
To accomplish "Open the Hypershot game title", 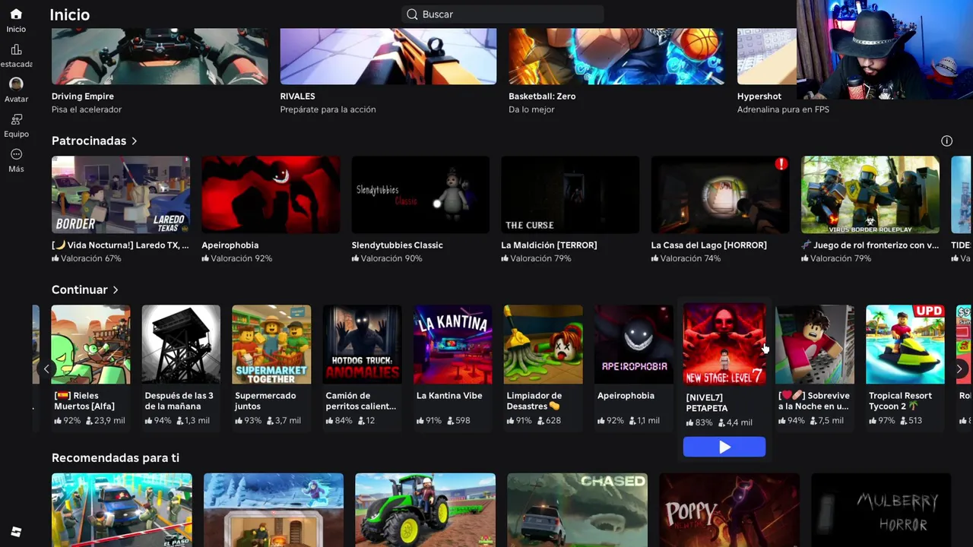I will click(759, 96).
